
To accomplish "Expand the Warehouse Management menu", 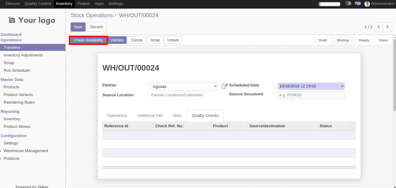I will 26,151.
